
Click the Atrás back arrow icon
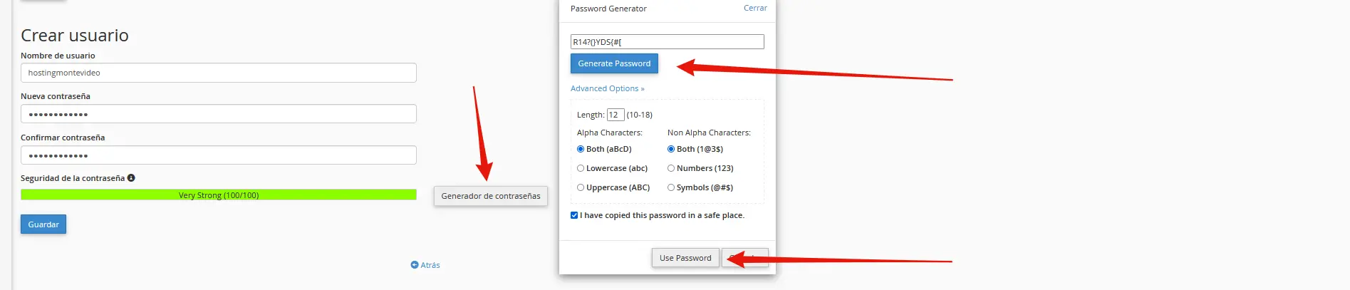[415, 265]
